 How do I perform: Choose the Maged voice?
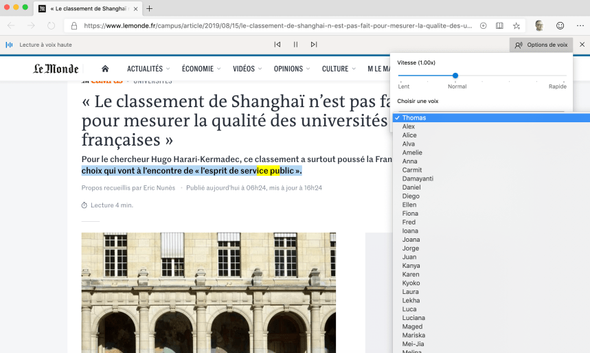coord(491,326)
